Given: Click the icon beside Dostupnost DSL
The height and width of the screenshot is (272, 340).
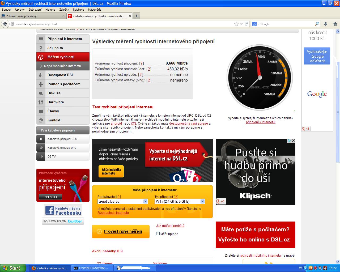Looking at the screenshot, I should [41, 75].
